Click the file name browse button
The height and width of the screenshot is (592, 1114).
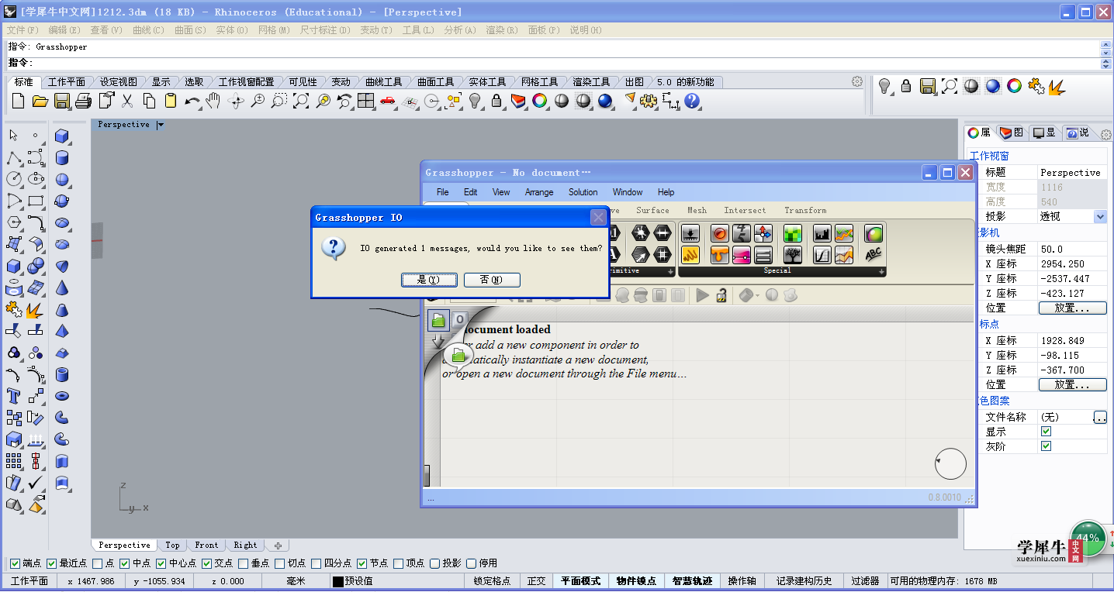1100,418
